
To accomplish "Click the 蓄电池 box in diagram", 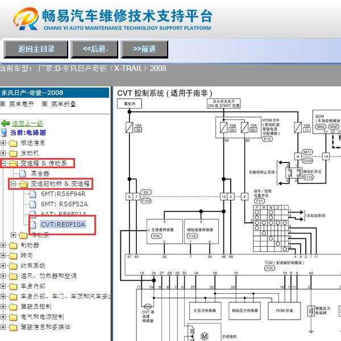I will (130, 103).
